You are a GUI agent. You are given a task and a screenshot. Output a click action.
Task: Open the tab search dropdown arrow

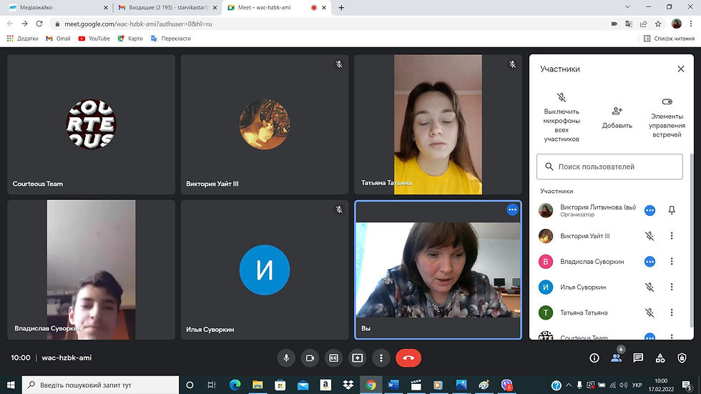click(628, 6)
